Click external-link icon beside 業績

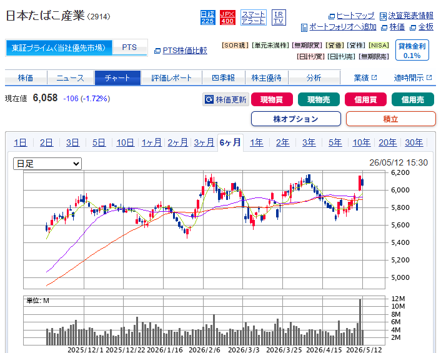pos(374,77)
